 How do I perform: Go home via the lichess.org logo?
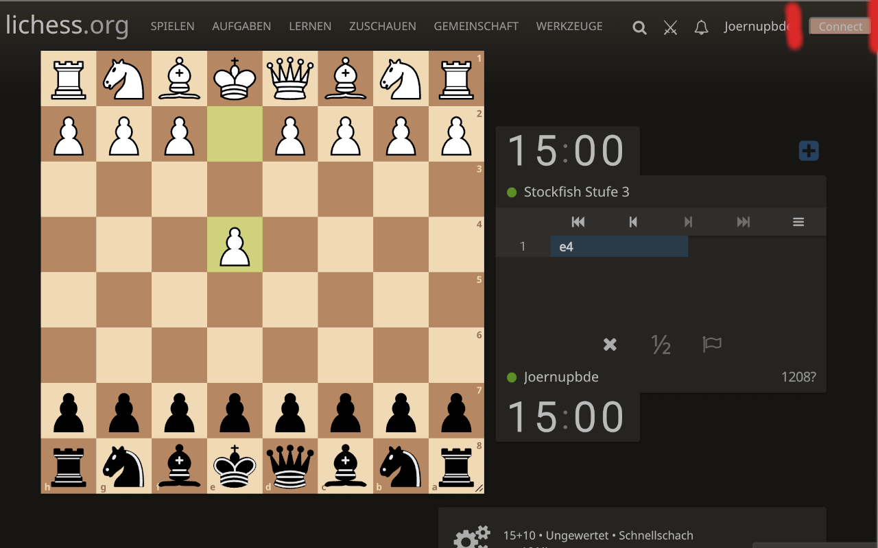67,26
